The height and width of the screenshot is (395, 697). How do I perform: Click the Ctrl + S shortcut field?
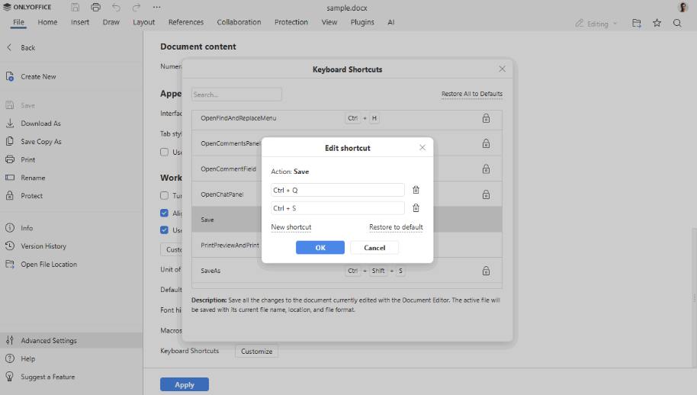pyautogui.click(x=338, y=208)
